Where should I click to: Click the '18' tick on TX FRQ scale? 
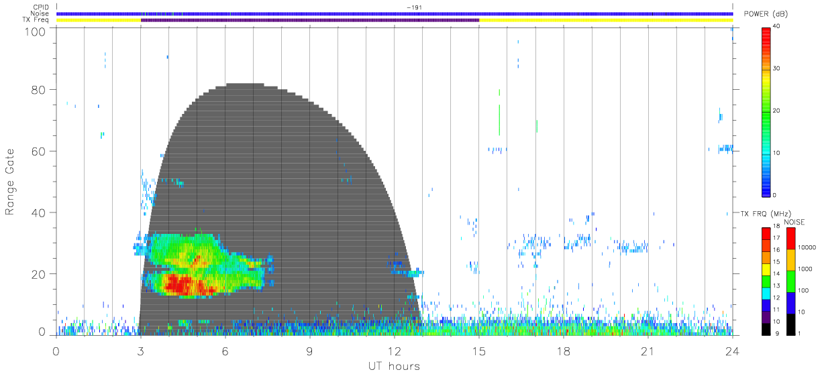pyautogui.click(x=776, y=227)
